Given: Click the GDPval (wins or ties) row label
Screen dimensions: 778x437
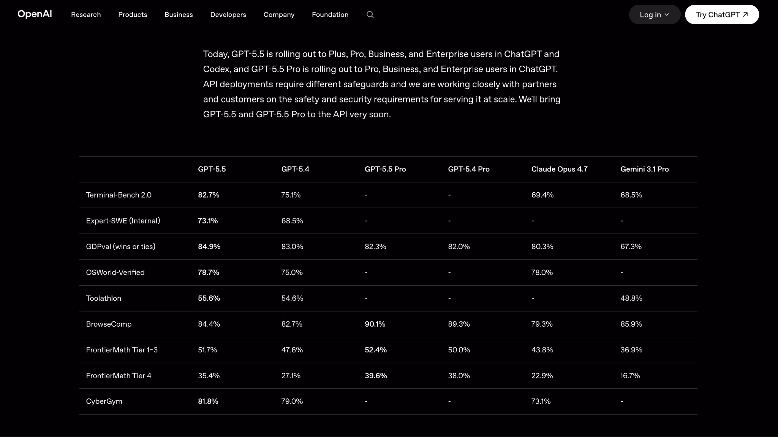Looking at the screenshot, I should (x=120, y=247).
